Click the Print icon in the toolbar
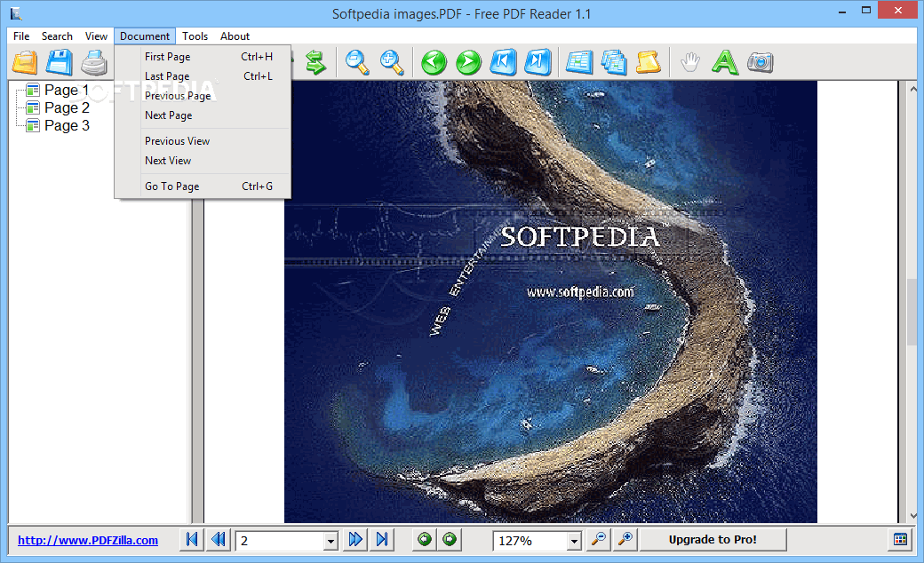 click(x=93, y=62)
